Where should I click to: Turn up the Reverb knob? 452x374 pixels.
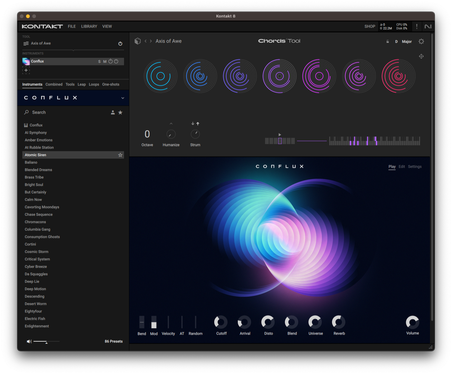coord(339,323)
